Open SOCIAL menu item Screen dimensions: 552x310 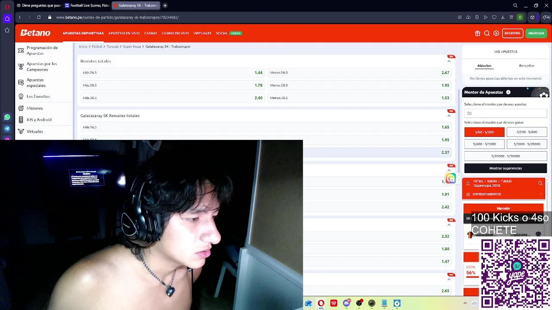click(222, 33)
